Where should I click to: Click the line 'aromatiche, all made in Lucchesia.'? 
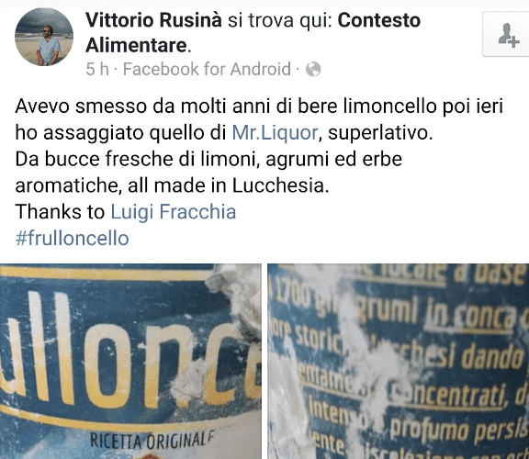pos(172,185)
